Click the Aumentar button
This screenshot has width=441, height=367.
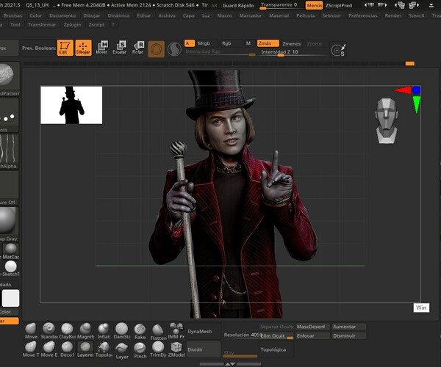tap(349, 327)
